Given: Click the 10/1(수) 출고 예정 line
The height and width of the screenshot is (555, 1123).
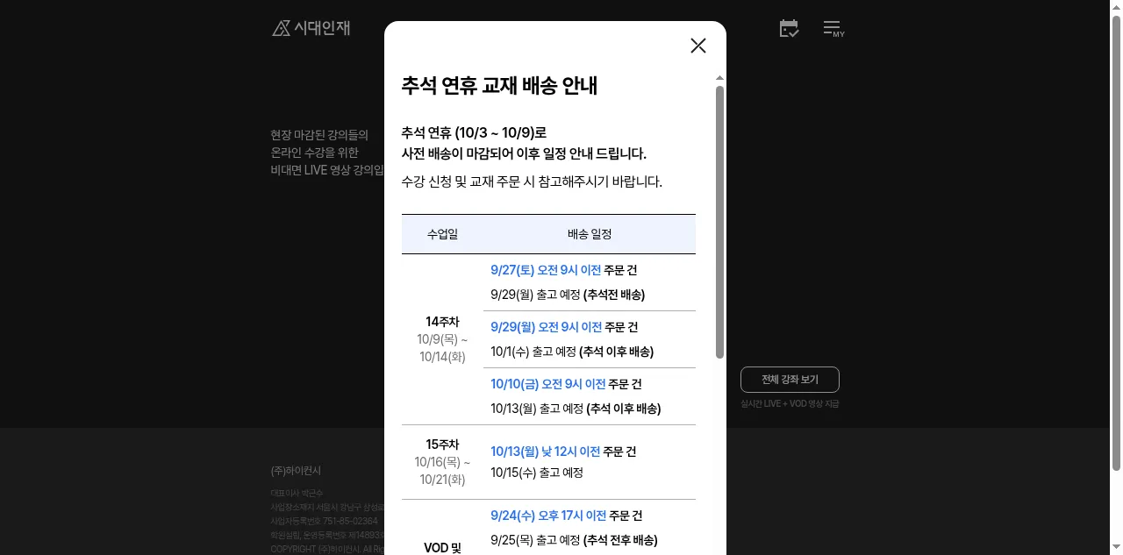Looking at the screenshot, I should pyautogui.click(x=572, y=352).
